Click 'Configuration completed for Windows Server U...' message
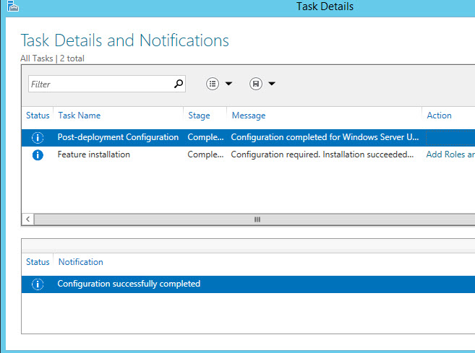Viewport: 475px width, 353px height. point(325,137)
